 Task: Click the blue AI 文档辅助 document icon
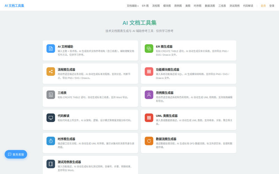point(51,48)
